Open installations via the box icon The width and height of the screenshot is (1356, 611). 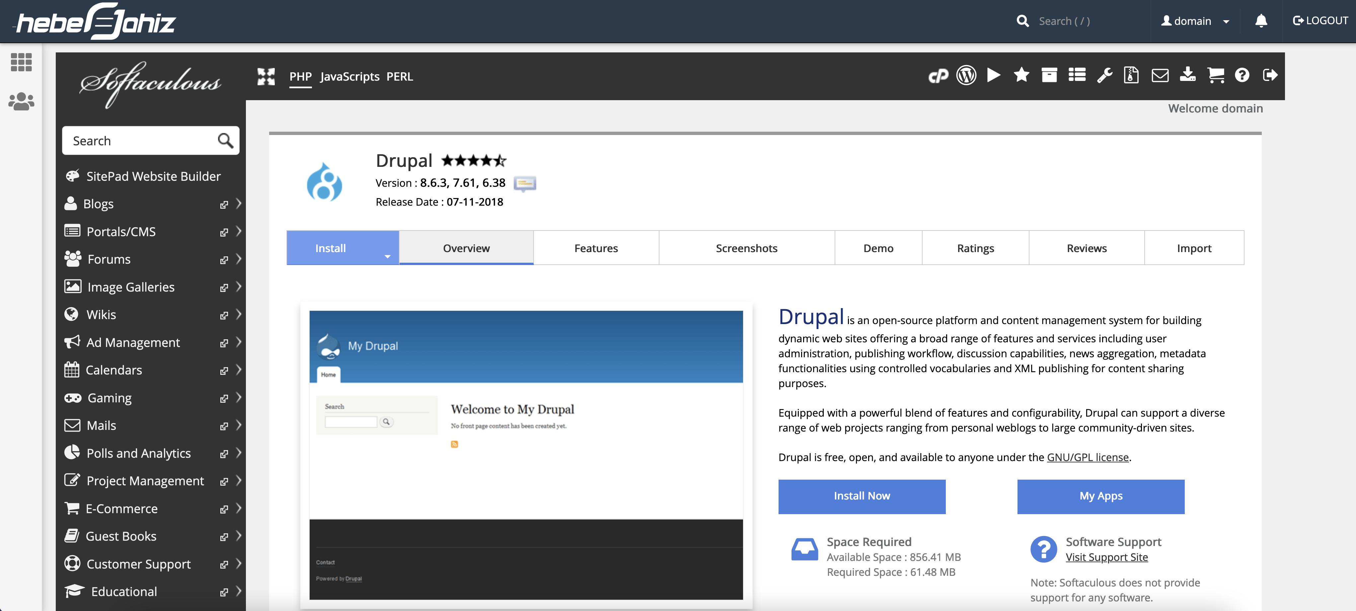(x=1050, y=75)
